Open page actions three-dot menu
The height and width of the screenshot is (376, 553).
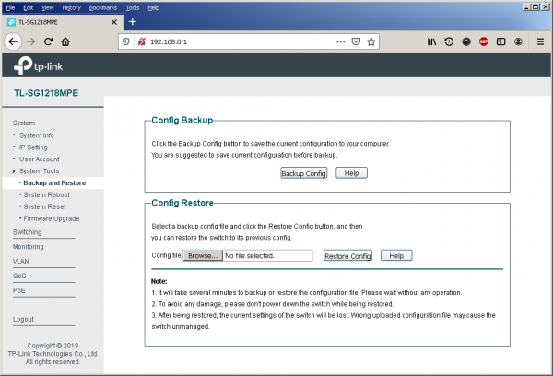click(x=340, y=41)
